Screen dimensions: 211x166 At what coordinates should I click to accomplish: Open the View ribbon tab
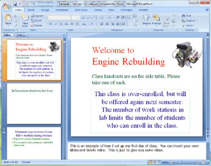click(x=111, y=10)
